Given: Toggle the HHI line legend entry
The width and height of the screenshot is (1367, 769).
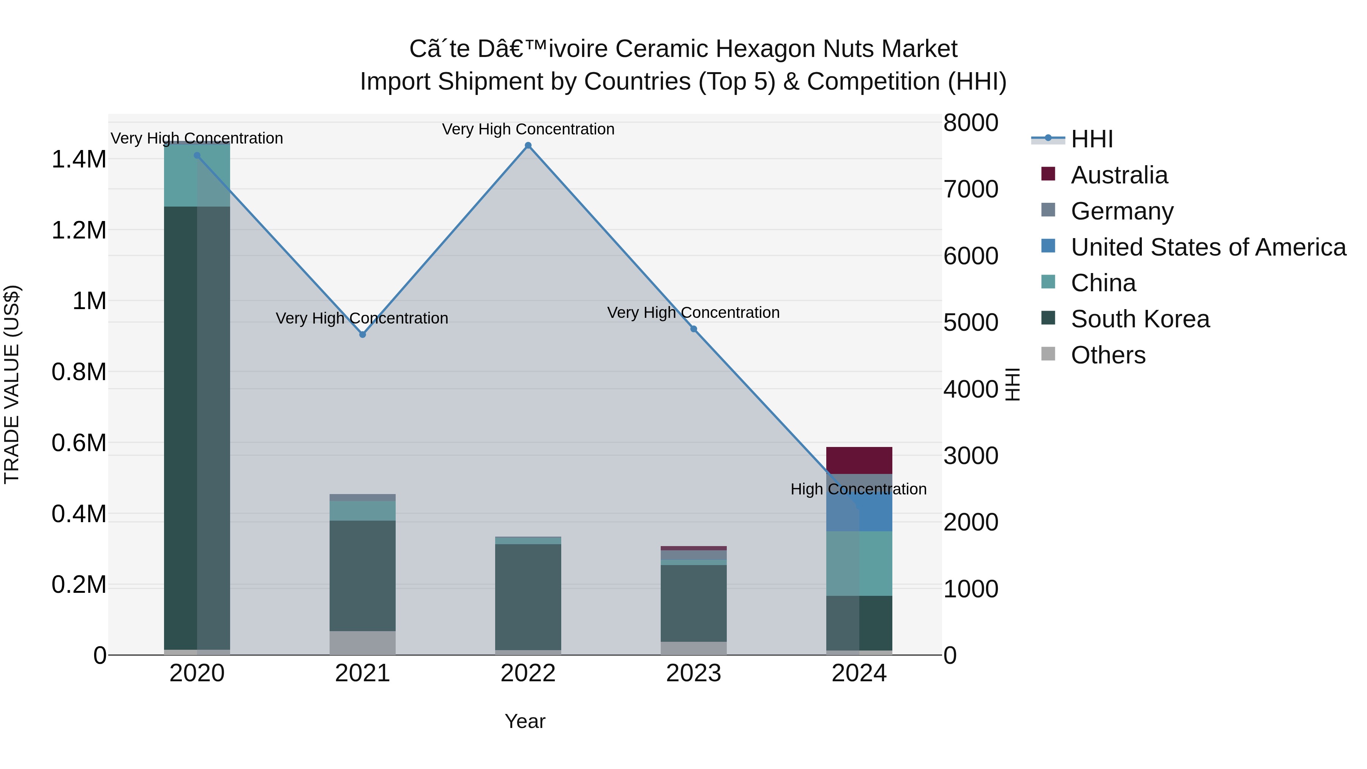Looking at the screenshot, I should click(1072, 139).
